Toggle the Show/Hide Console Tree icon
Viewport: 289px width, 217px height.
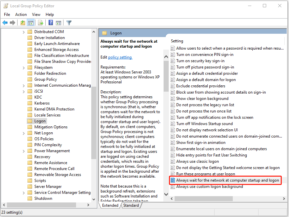31,23
